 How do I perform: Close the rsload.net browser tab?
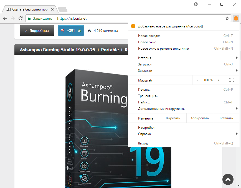click(52, 9)
